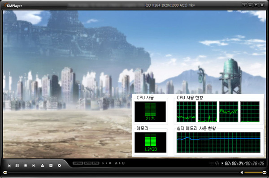This screenshot has height=178, width=269.
Task: Jump to the previous track
Action: (9, 165)
